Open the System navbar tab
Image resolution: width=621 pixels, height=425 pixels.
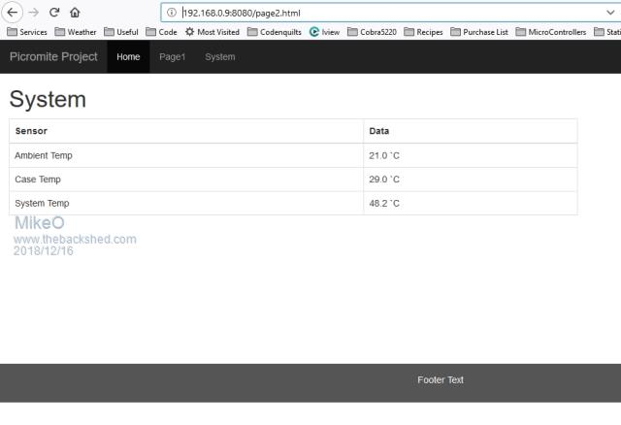(220, 56)
